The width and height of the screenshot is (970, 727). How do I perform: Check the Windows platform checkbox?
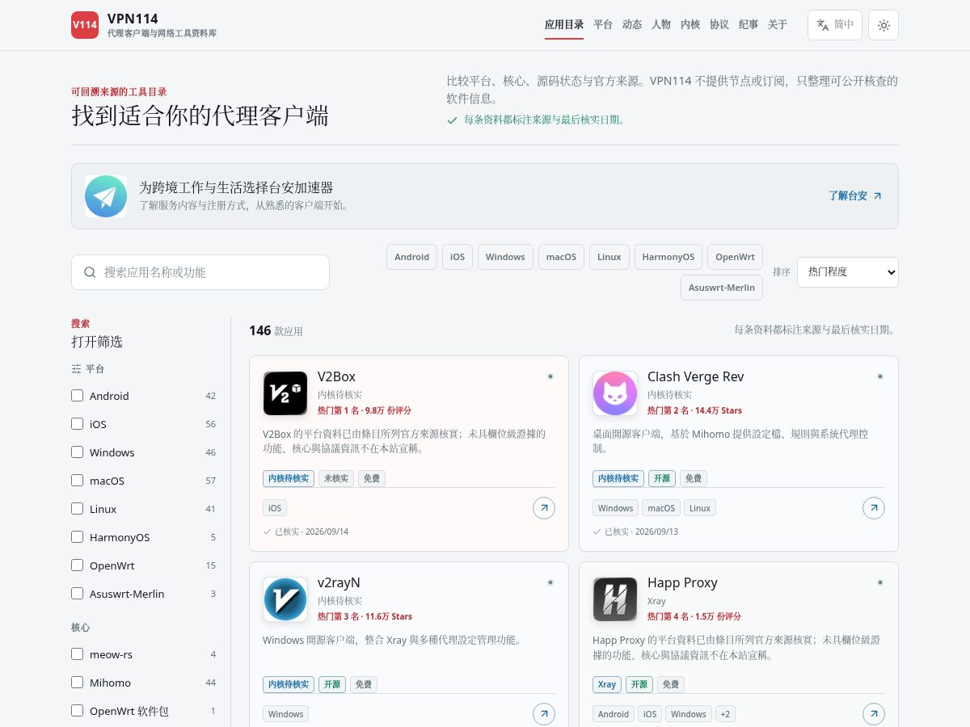tap(78, 452)
